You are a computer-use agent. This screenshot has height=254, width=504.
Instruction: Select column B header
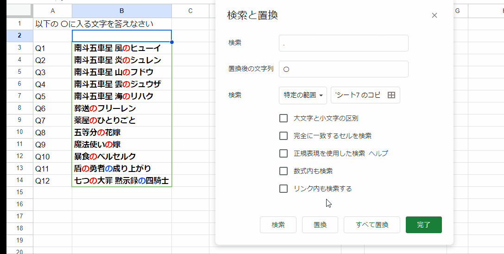122,11
